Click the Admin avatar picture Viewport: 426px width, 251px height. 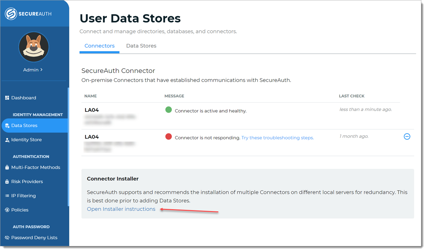[34, 47]
